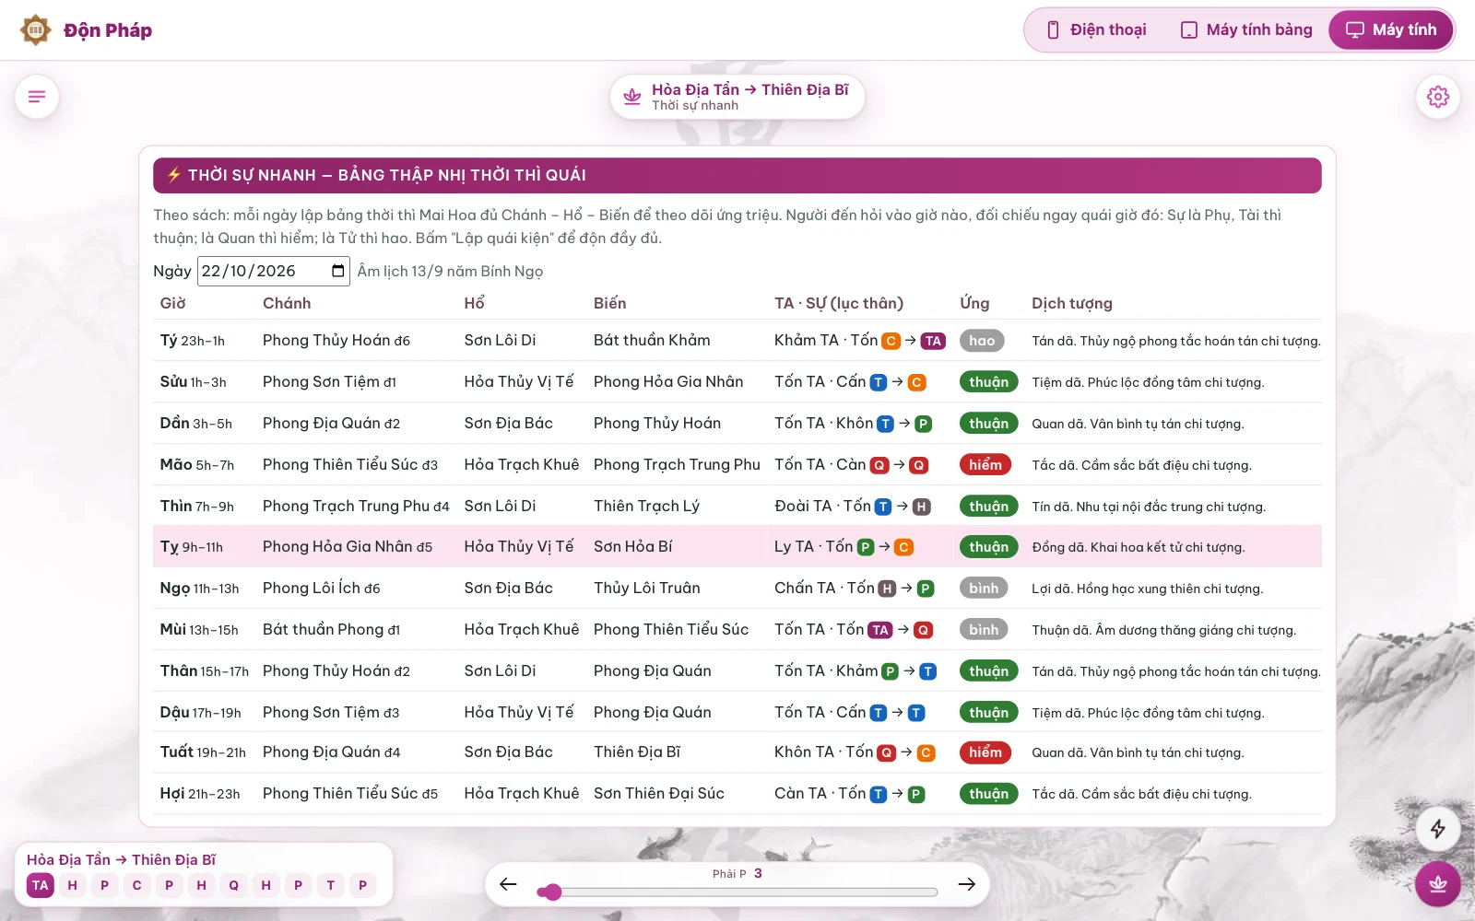
Task: Open the settings gear
Action: click(1438, 97)
